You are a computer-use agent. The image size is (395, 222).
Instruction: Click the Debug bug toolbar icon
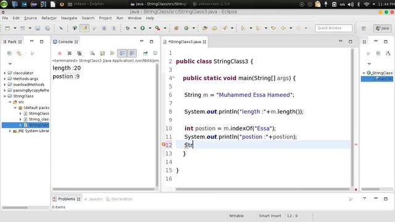[x=128, y=28]
